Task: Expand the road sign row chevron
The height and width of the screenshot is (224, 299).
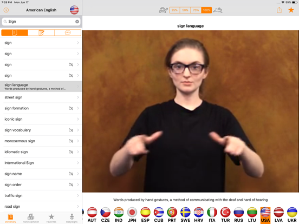Action: (78, 207)
